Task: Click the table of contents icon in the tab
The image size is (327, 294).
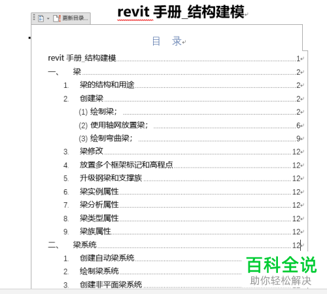Action: coord(41,18)
